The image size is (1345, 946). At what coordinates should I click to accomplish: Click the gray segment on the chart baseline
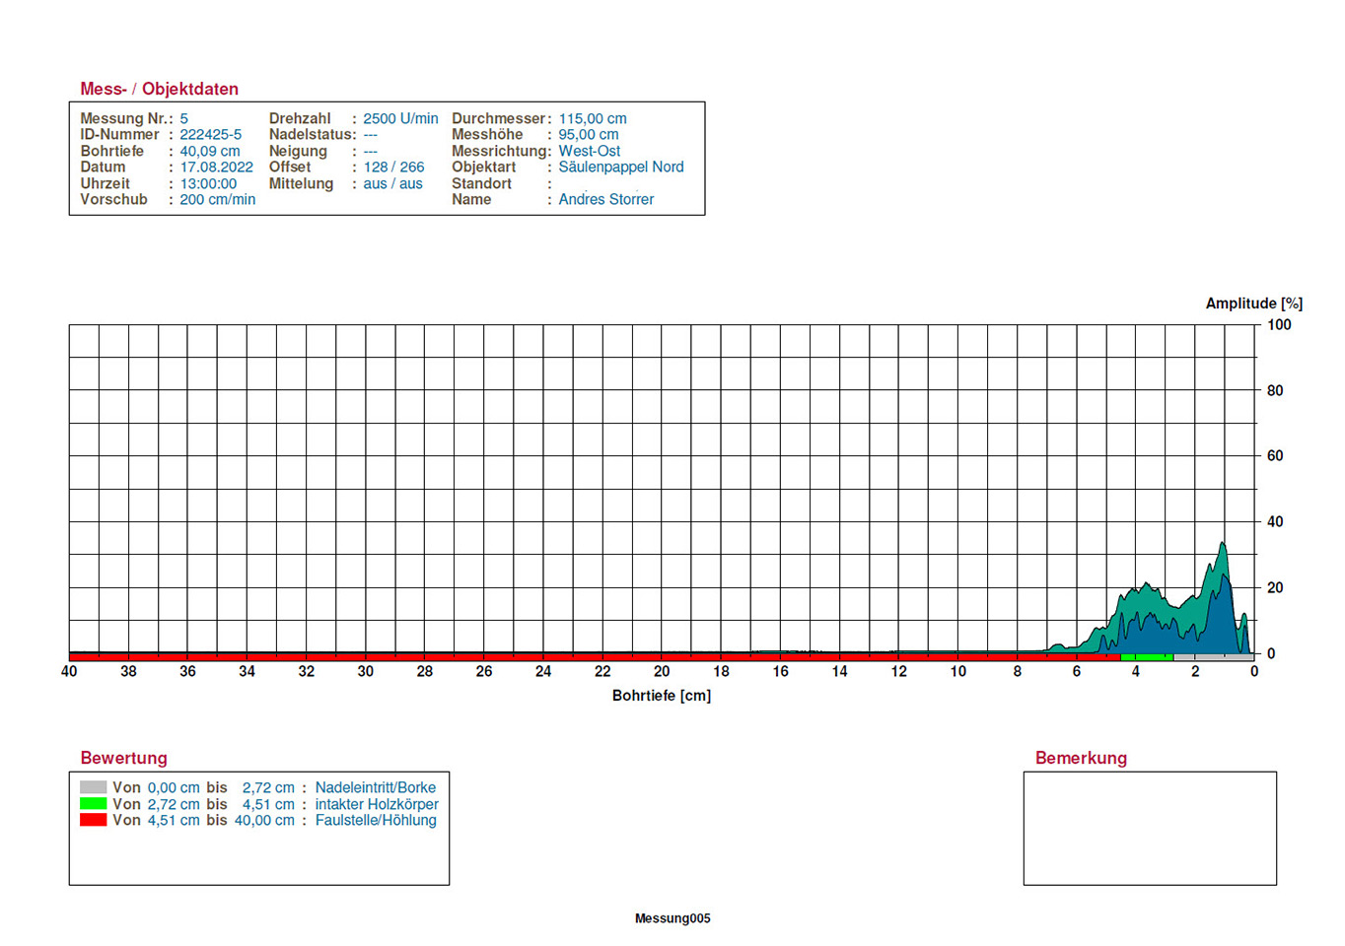1213,656
